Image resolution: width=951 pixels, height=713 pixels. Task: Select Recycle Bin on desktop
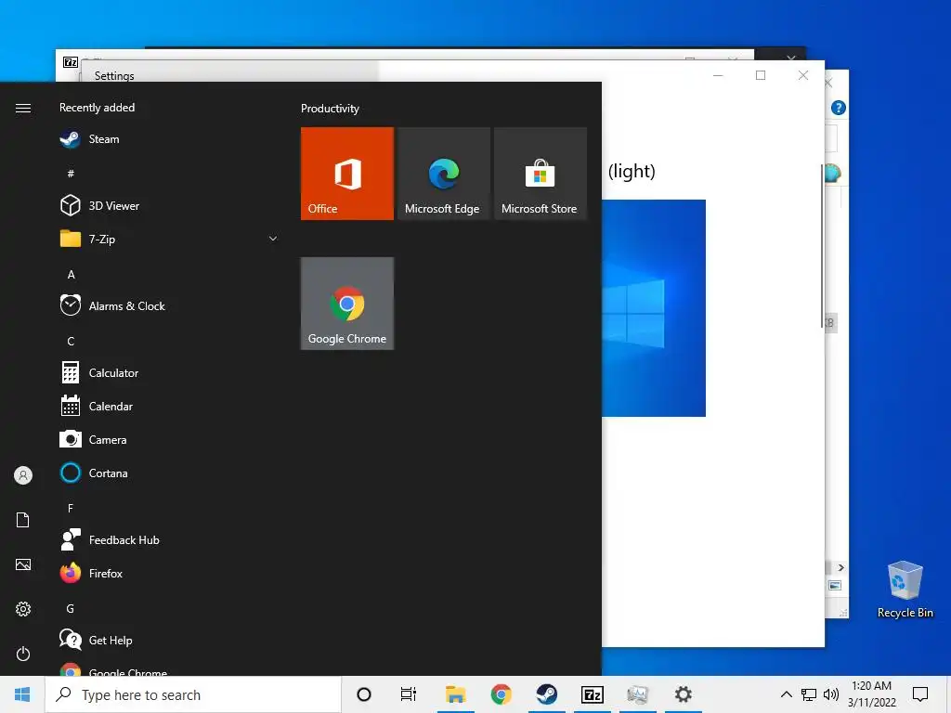pos(905,590)
